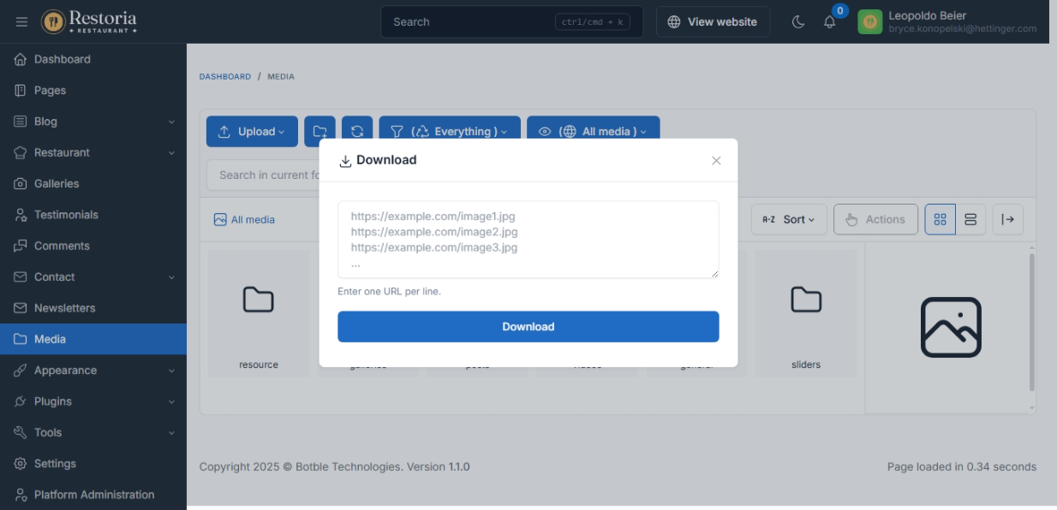Click the View website button
This screenshot has height=510, width=1057.
point(713,22)
